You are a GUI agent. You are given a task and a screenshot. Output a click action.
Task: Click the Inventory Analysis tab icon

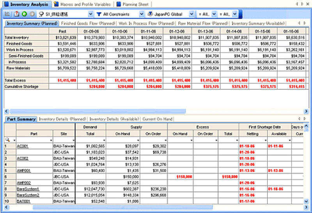click(6, 4)
